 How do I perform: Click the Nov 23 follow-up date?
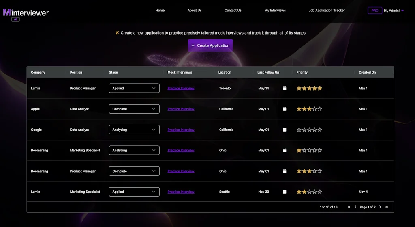tap(263, 192)
